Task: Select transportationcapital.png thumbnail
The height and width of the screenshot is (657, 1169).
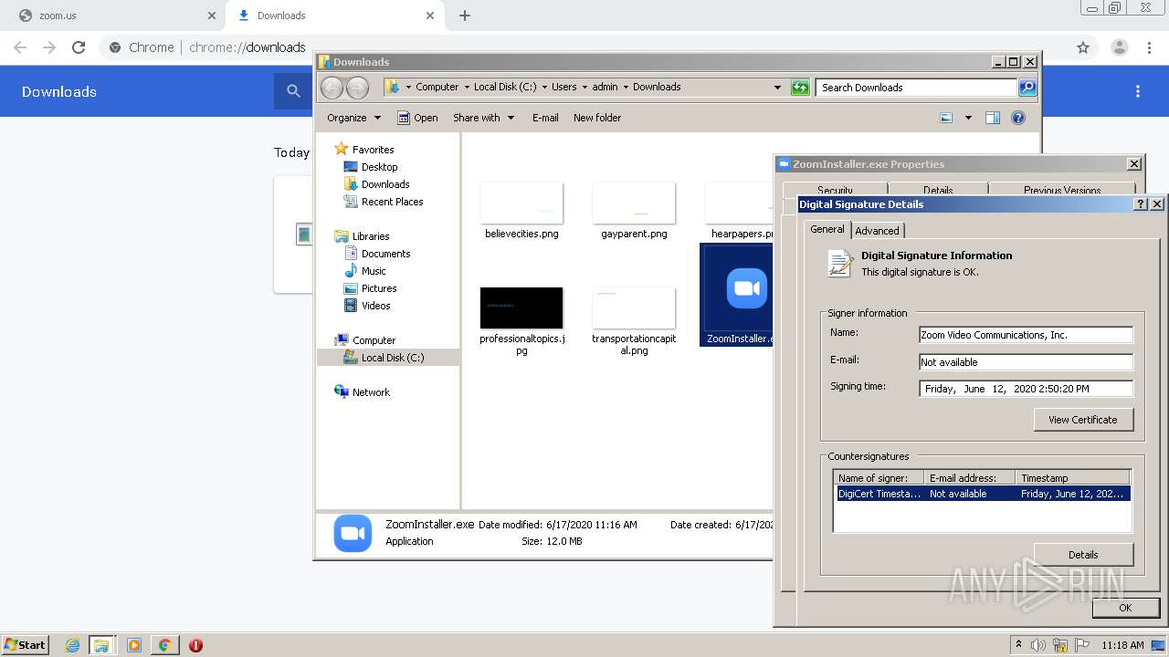Action: (634, 308)
